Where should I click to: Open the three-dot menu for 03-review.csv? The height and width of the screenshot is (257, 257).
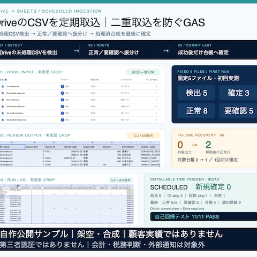156,100
